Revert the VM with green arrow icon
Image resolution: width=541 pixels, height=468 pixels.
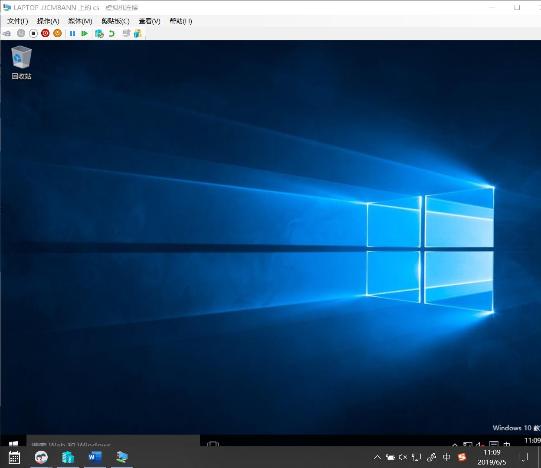click(x=111, y=33)
